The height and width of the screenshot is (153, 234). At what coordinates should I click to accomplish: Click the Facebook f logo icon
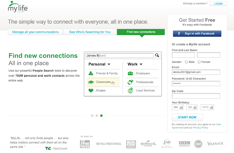[x=179, y=34]
